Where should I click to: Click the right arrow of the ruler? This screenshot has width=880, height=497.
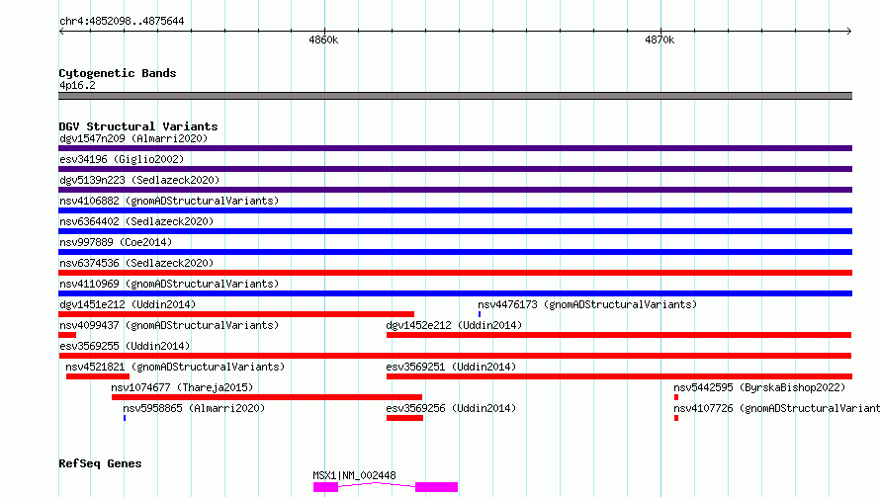click(848, 32)
